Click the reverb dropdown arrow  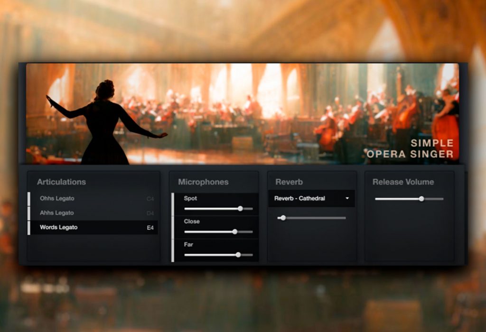point(347,199)
